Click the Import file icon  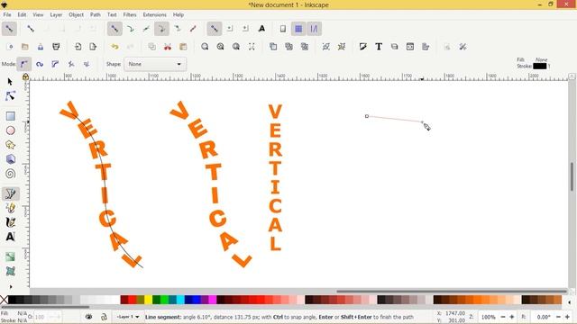pos(78,47)
